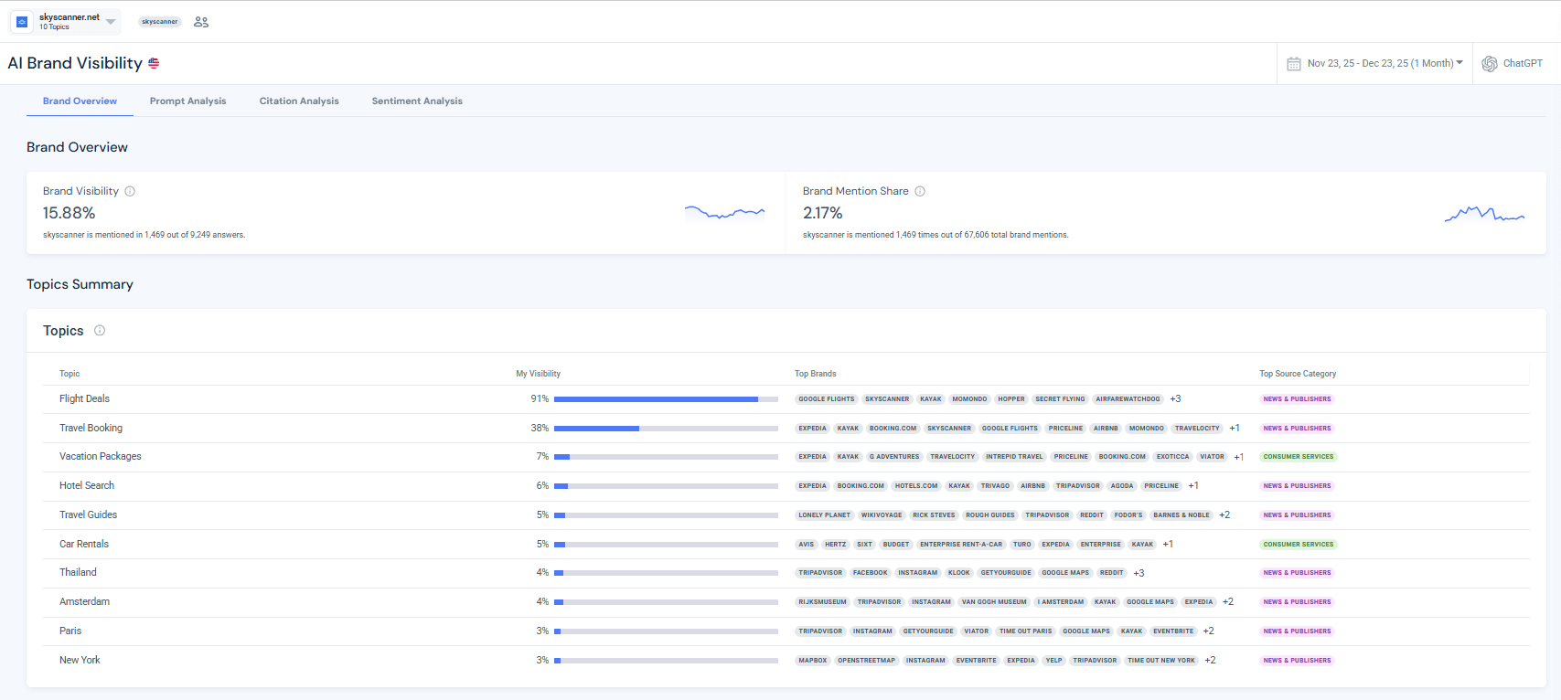This screenshot has height=700, width=1561.
Task: Click OPENSTREETMAP brand tag
Action: click(x=866, y=661)
